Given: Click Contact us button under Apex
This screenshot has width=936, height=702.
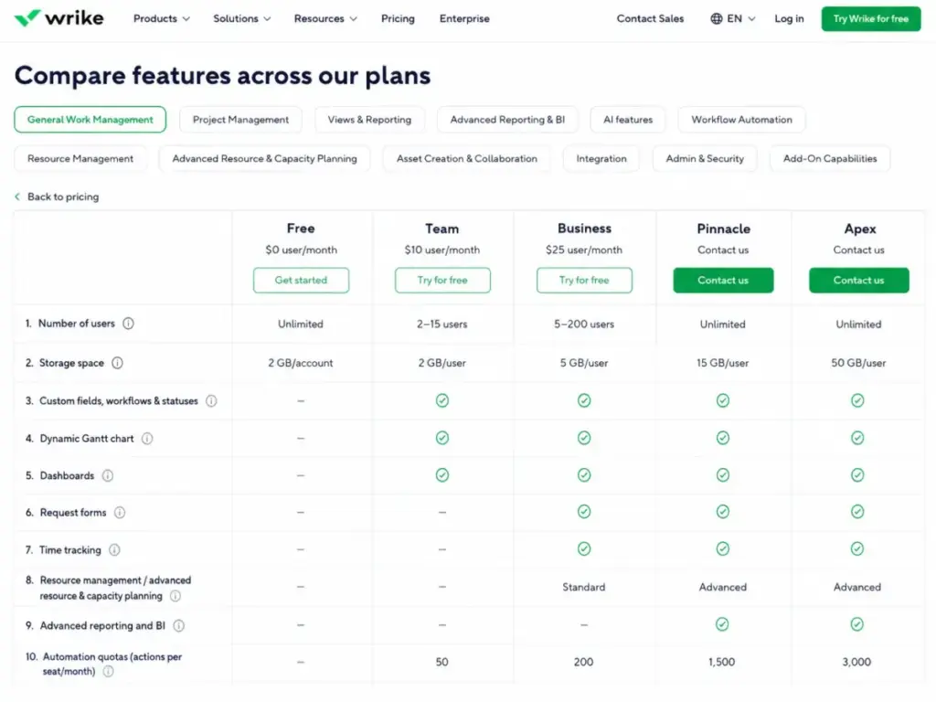Looking at the screenshot, I should tap(859, 280).
